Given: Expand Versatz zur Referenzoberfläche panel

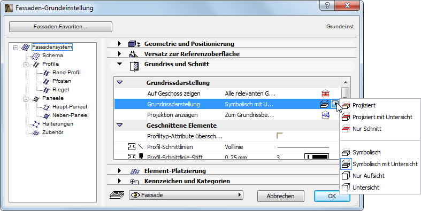Looking at the screenshot, I should coord(119,54).
